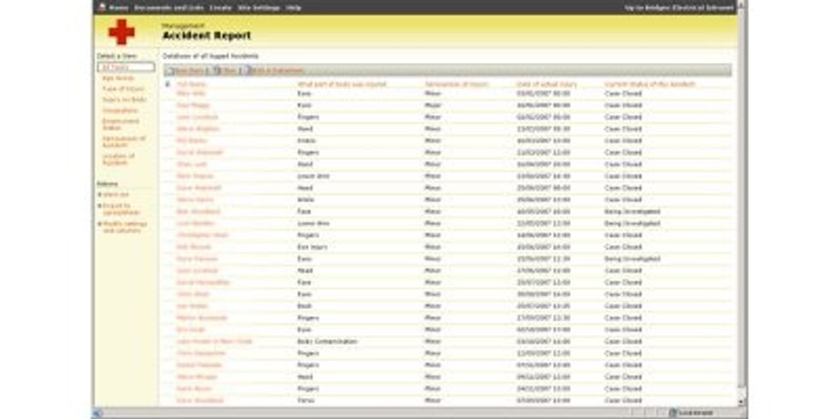The image size is (838, 419).
Task: Open the Home menu item
Action: (118, 8)
